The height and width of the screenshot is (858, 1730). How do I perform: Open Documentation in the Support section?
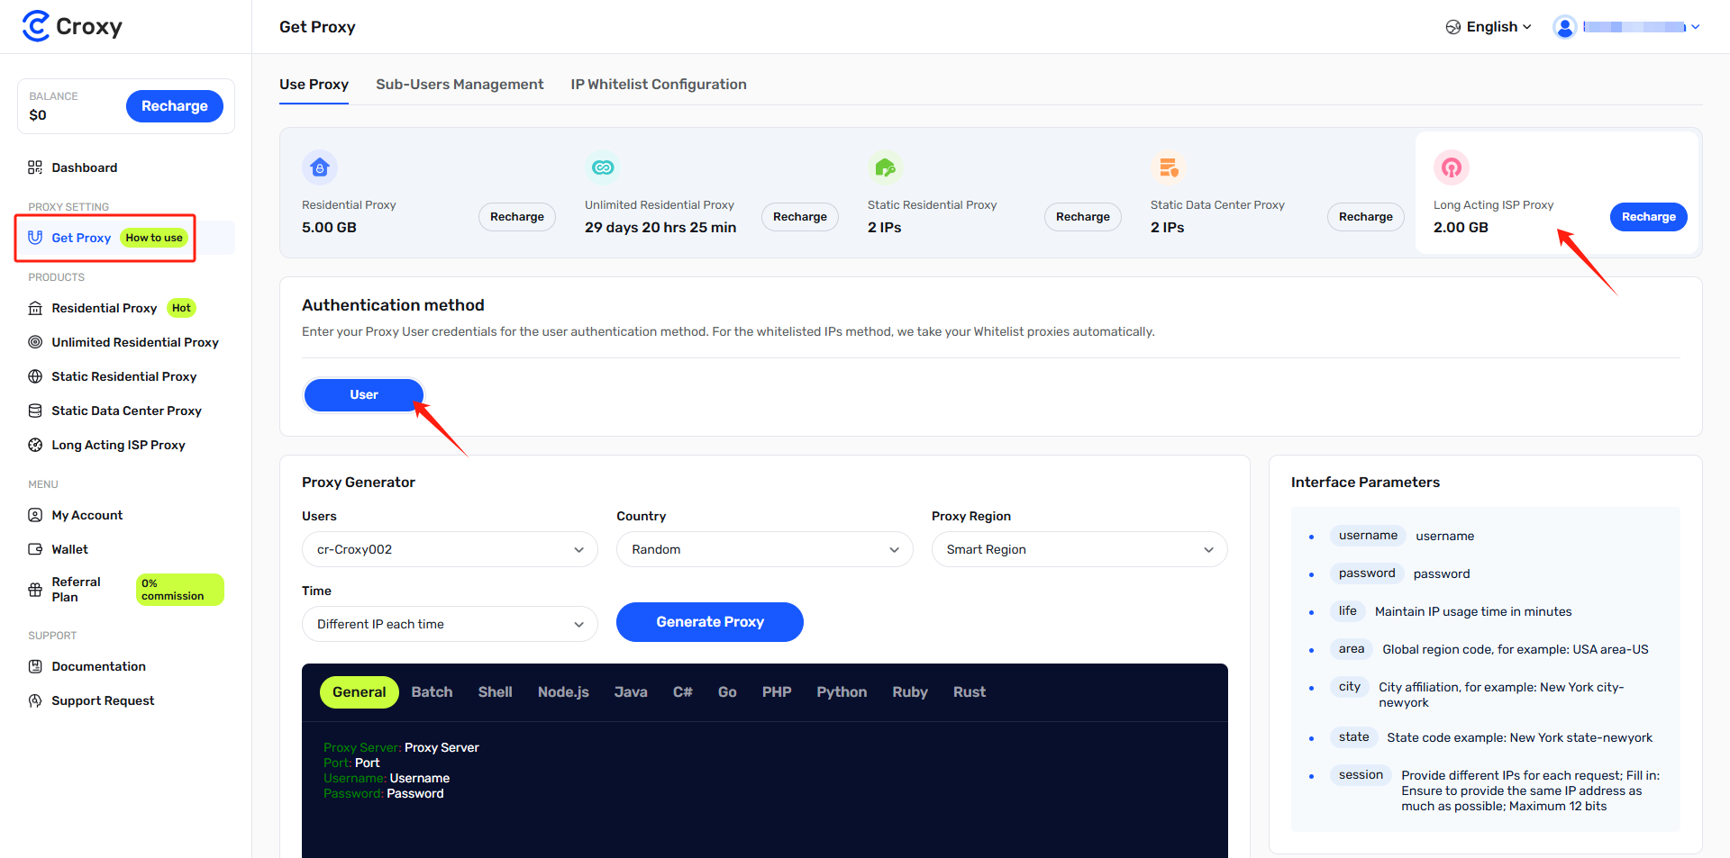click(98, 666)
